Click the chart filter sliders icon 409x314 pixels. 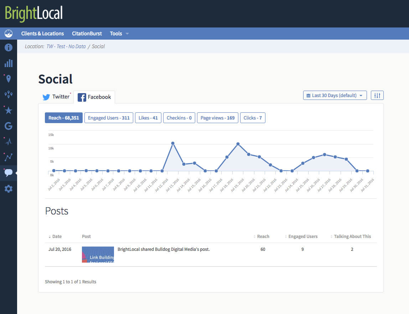(x=377, y=95)
